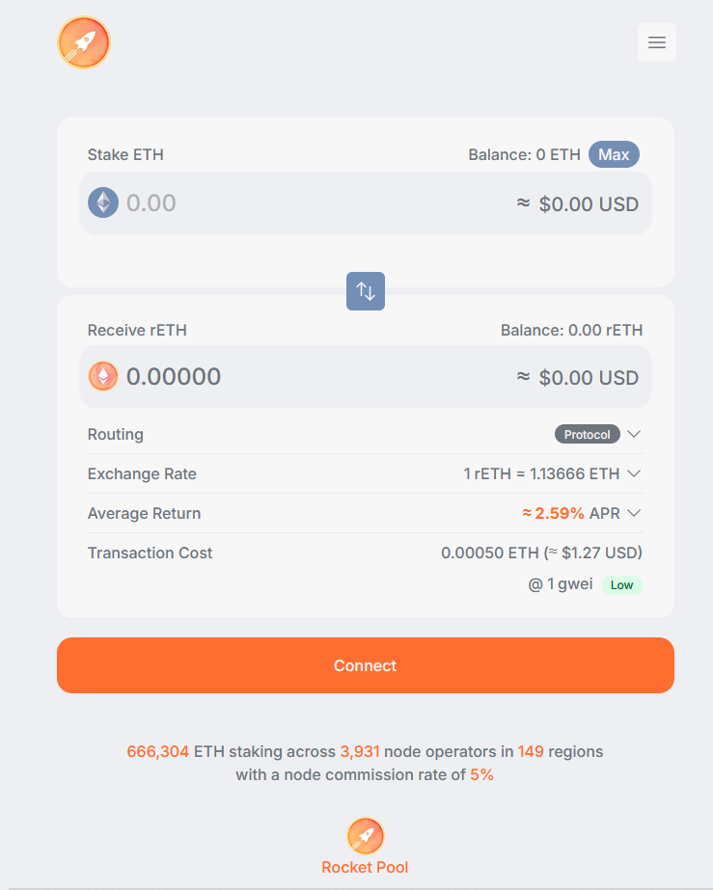Image resolution: width=713 pixels, height=890 pixels.
Task: Expand the Exchange Rate details chevron
Action: (x=634, y=473)
